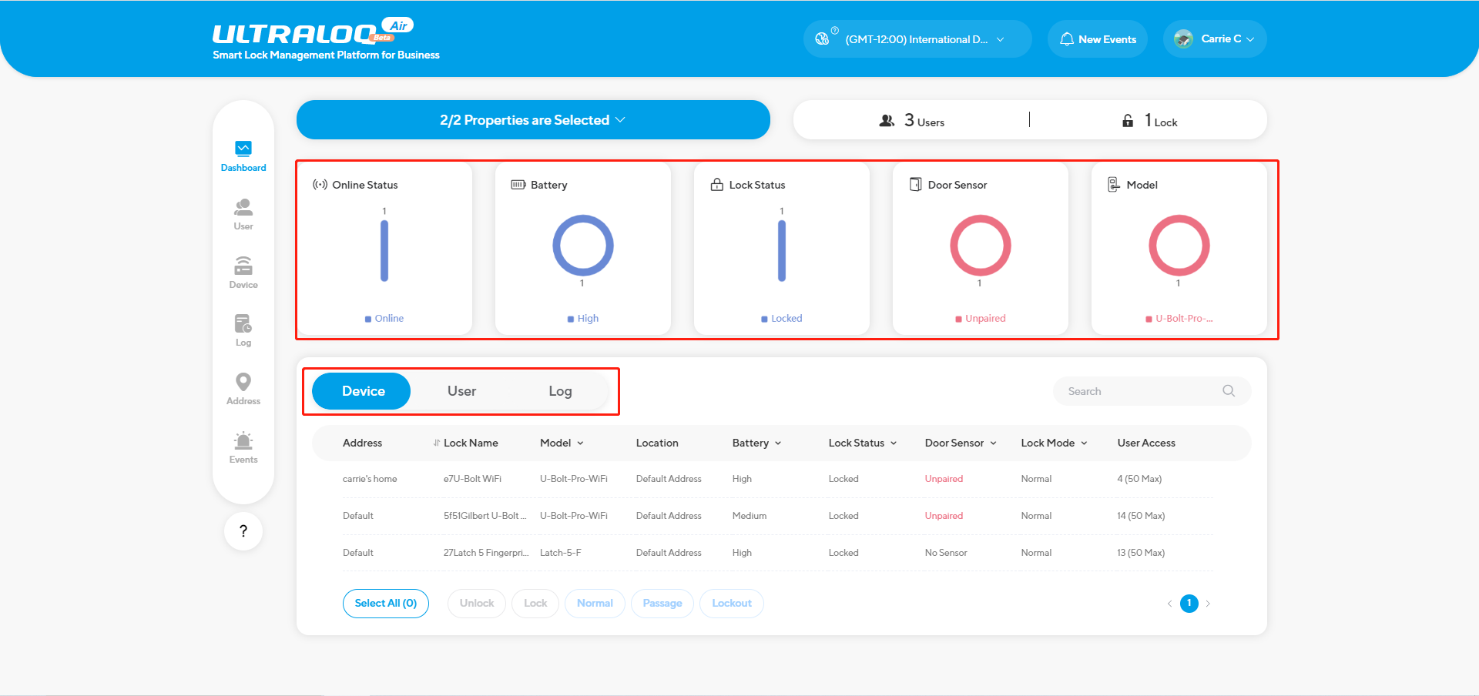Open the Events sidebar icon
Screen dimensions: 1479x696
[x=243, y=440]
